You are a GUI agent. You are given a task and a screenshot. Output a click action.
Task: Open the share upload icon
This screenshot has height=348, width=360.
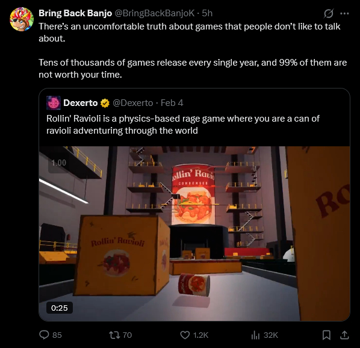344,335
